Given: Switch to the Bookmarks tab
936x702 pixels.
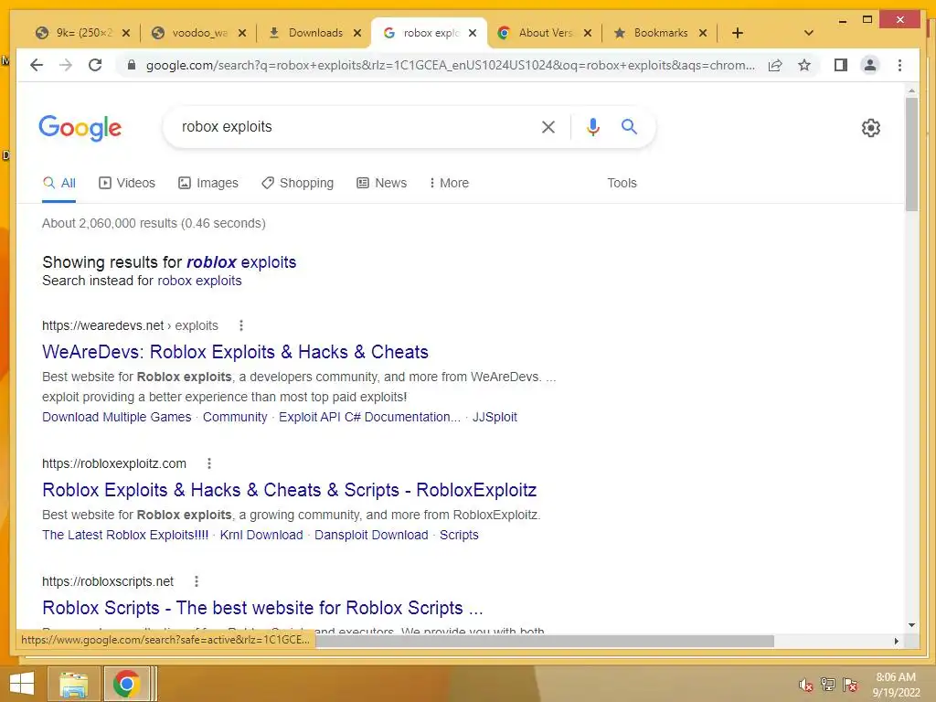Looking at the screenshot, I should point(661,33).
